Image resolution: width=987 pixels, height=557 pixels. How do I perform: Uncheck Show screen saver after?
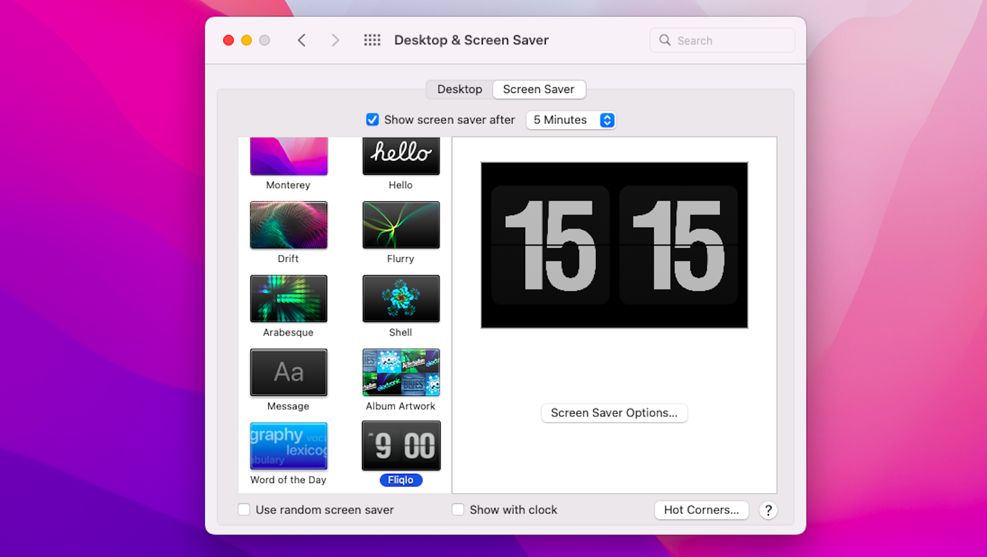(x=373, y=119)
